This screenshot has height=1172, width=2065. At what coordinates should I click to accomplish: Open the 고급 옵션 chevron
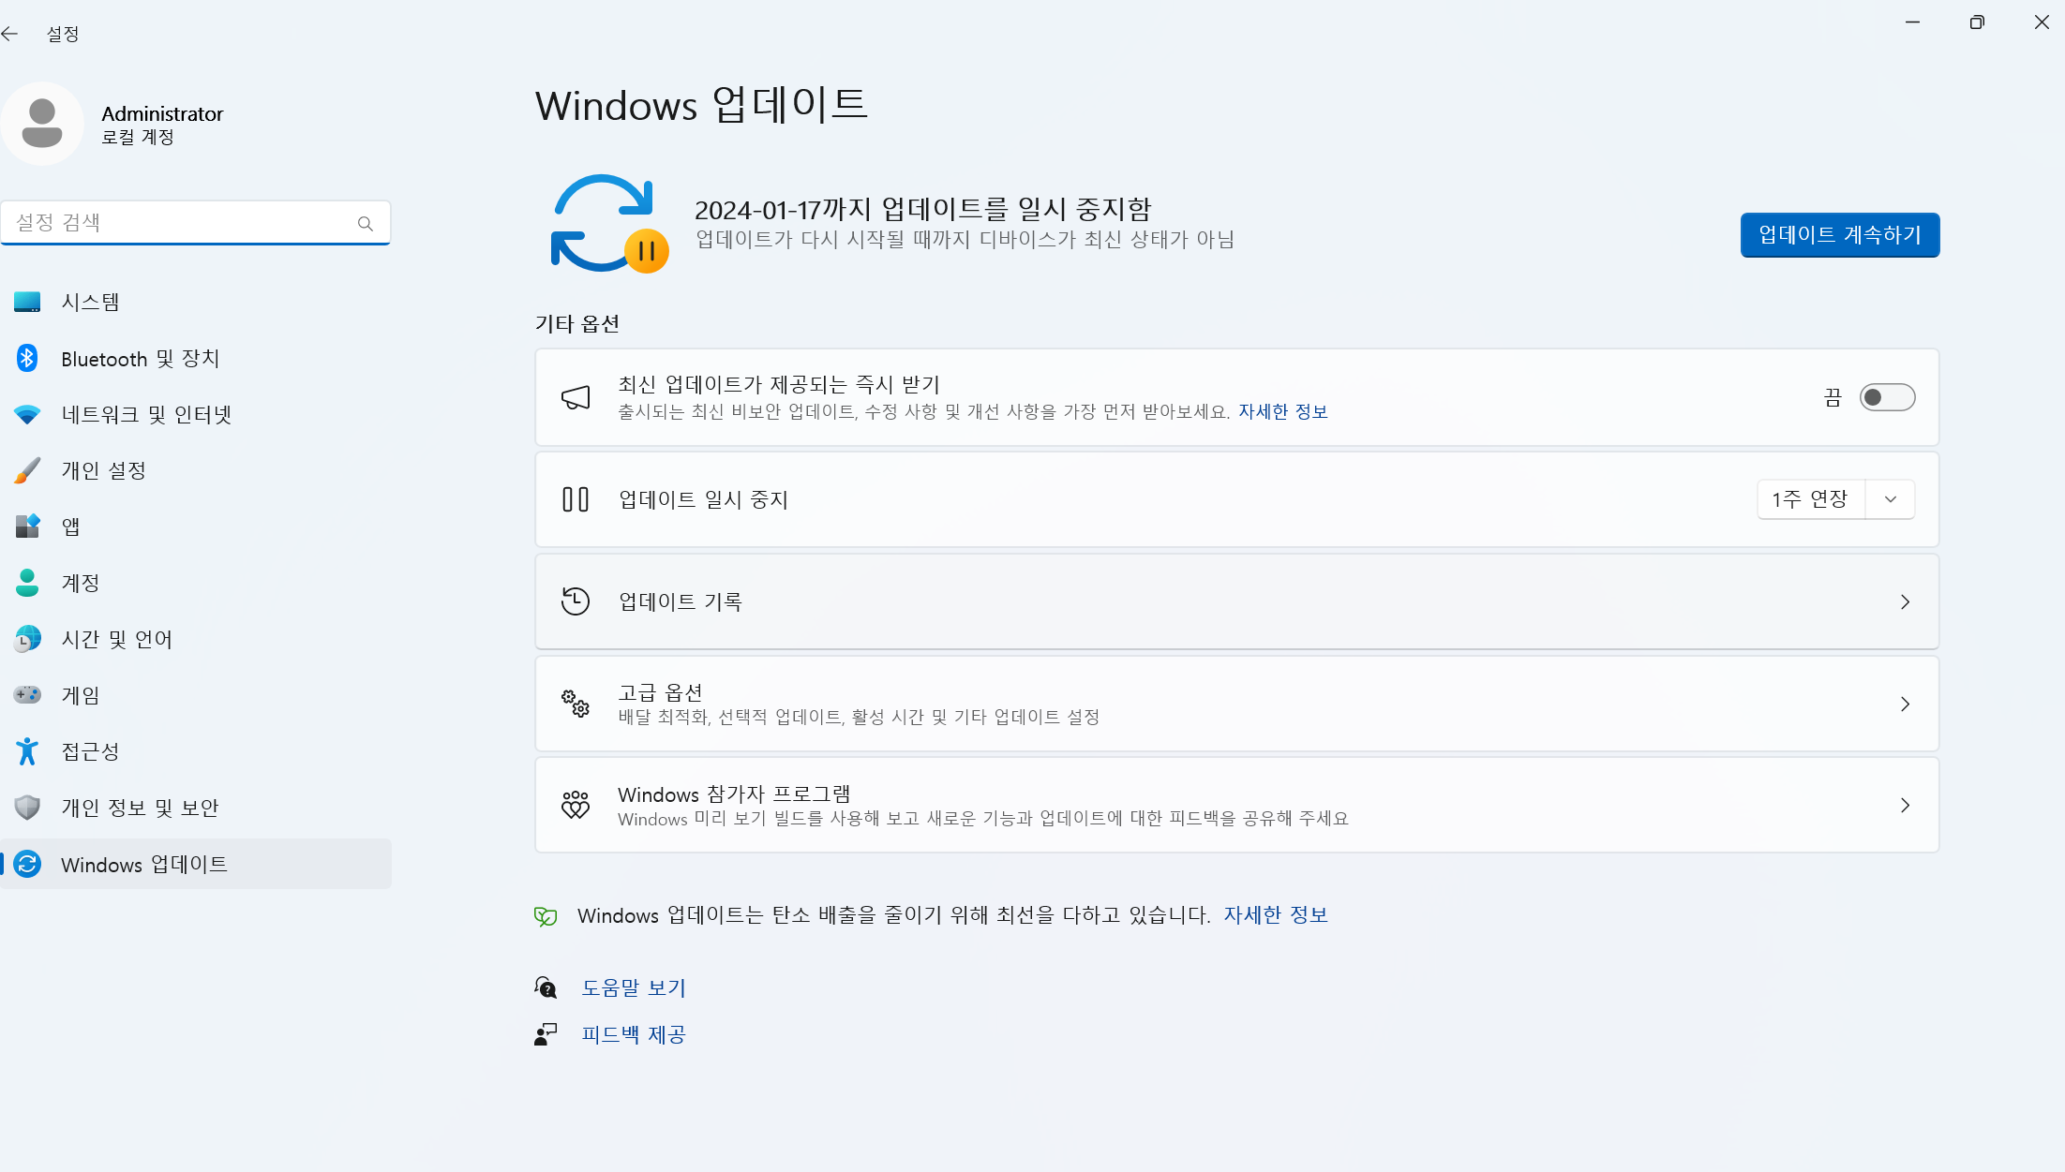tap(1904, 704)
